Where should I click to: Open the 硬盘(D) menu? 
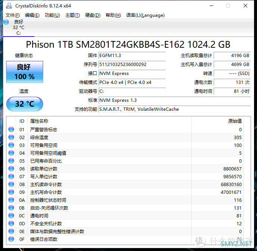93,15
